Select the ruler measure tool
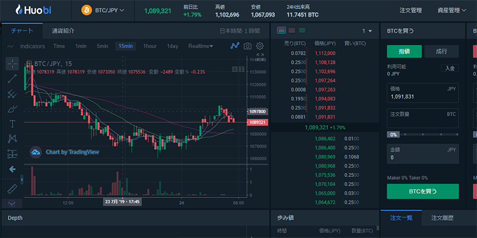 (x=12, y=189)
